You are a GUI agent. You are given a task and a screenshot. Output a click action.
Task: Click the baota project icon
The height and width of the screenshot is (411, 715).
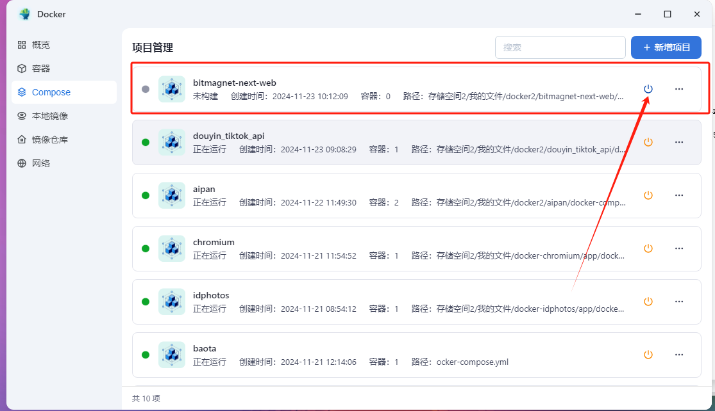[x=172, y=355]
